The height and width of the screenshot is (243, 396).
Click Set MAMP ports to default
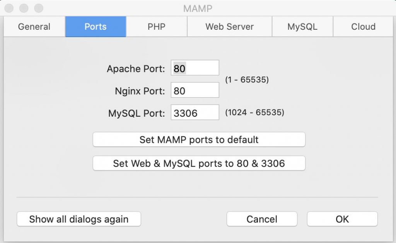(x=199, y=139)
